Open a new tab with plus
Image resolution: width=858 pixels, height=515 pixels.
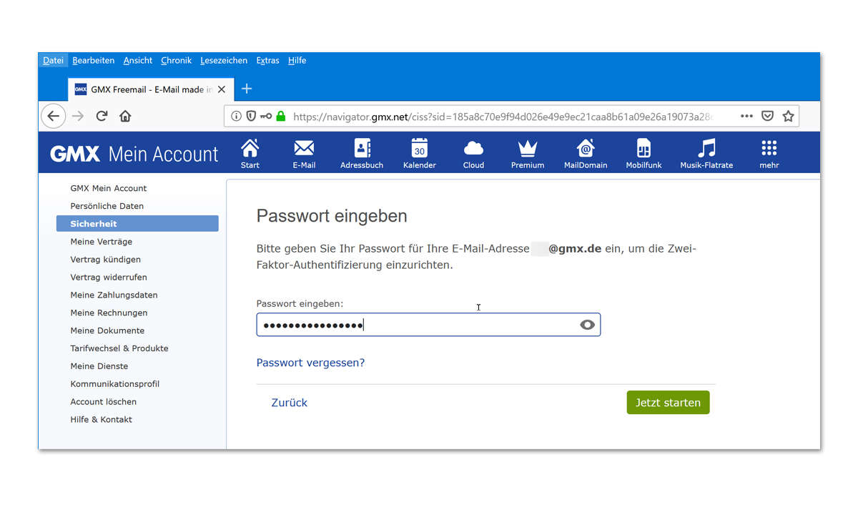tap(247, 89)
